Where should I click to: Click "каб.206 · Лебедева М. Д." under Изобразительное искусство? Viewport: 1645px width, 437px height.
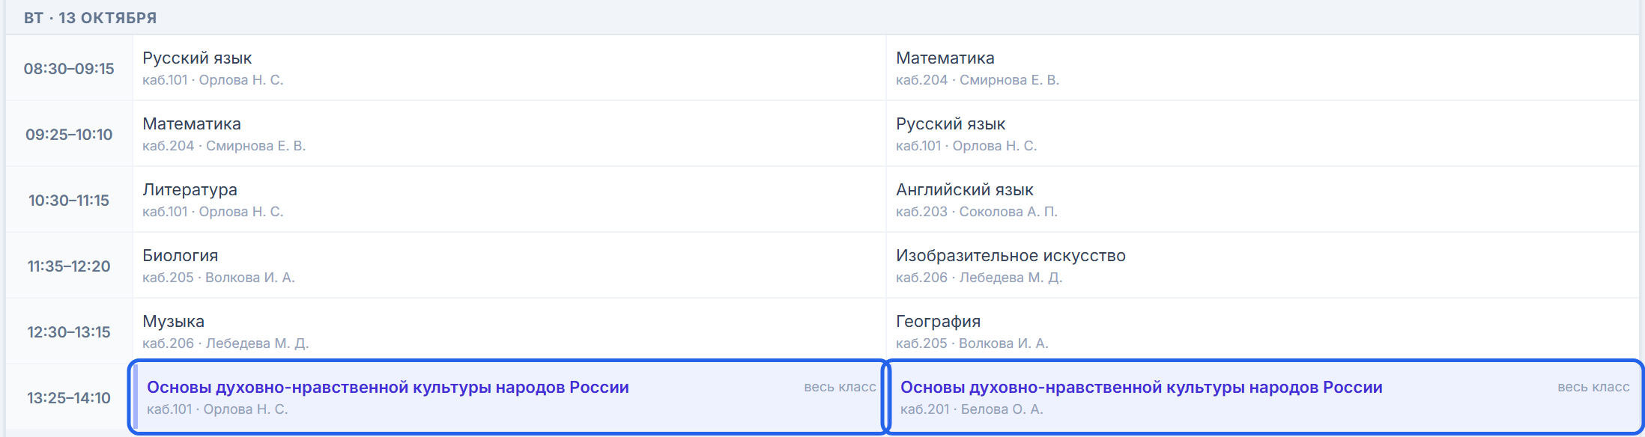[x=979, y=278]
